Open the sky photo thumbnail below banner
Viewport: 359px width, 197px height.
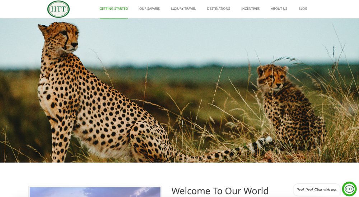pyautogui.click(x=95, y=192)
